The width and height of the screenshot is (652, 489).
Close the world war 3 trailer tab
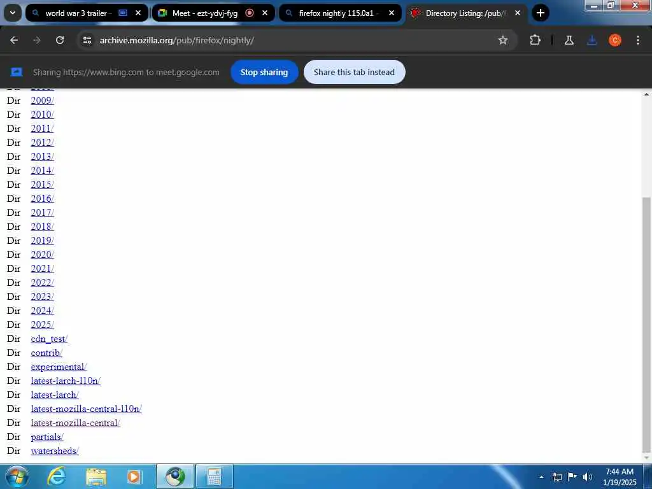(138, 13)
